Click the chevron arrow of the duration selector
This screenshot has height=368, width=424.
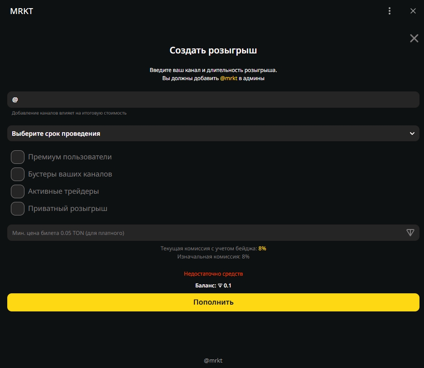(412, 134)
